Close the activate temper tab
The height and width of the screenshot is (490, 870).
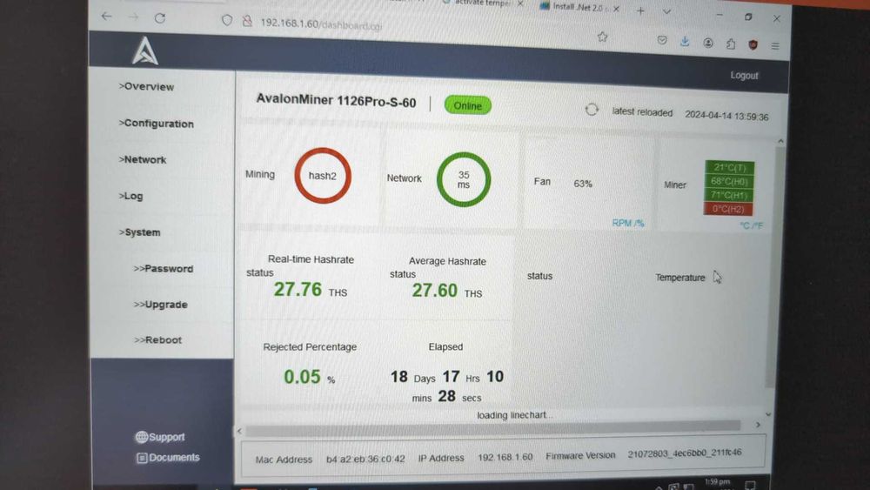tap(520, 3)
